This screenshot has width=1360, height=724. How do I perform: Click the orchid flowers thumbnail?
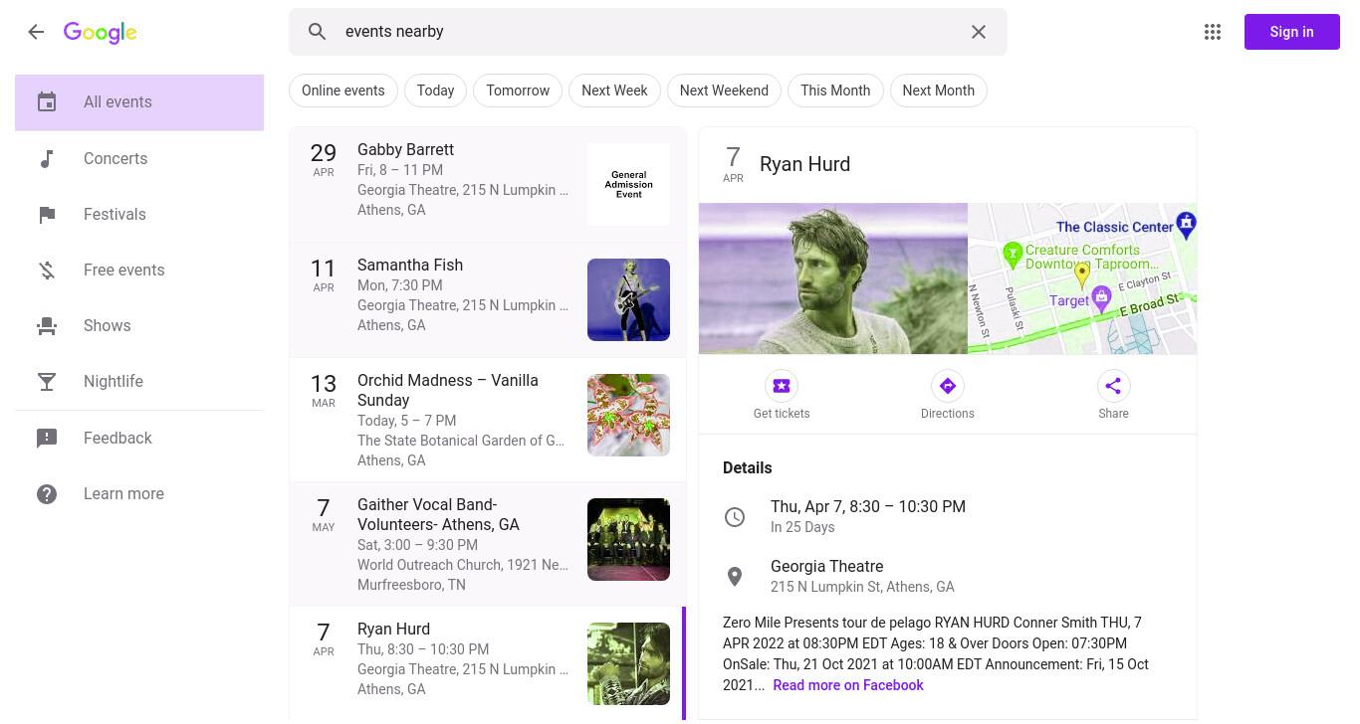[628, 415]
